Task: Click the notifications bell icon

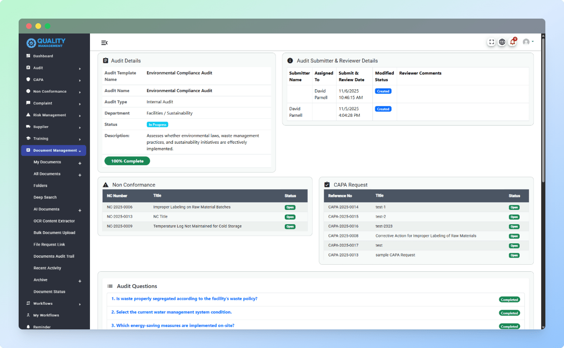Action: [x=512, y=41]
